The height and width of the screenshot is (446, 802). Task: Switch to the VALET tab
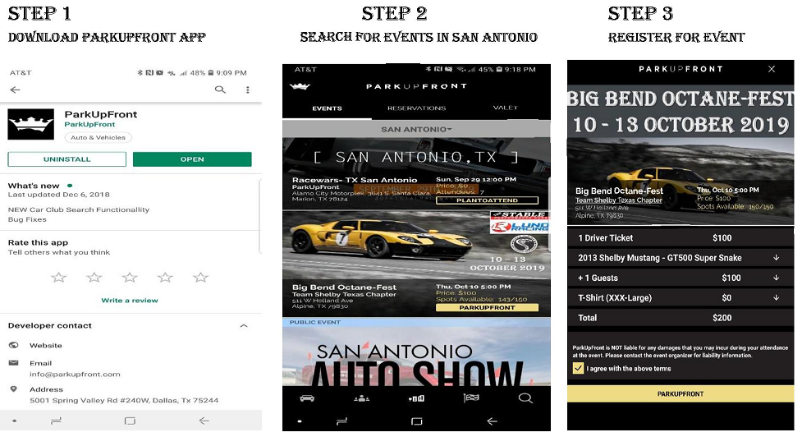506,108
